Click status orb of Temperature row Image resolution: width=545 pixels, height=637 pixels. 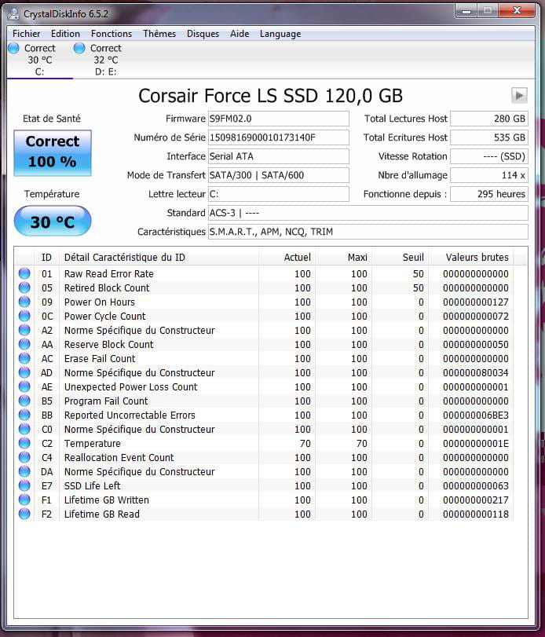24,443
